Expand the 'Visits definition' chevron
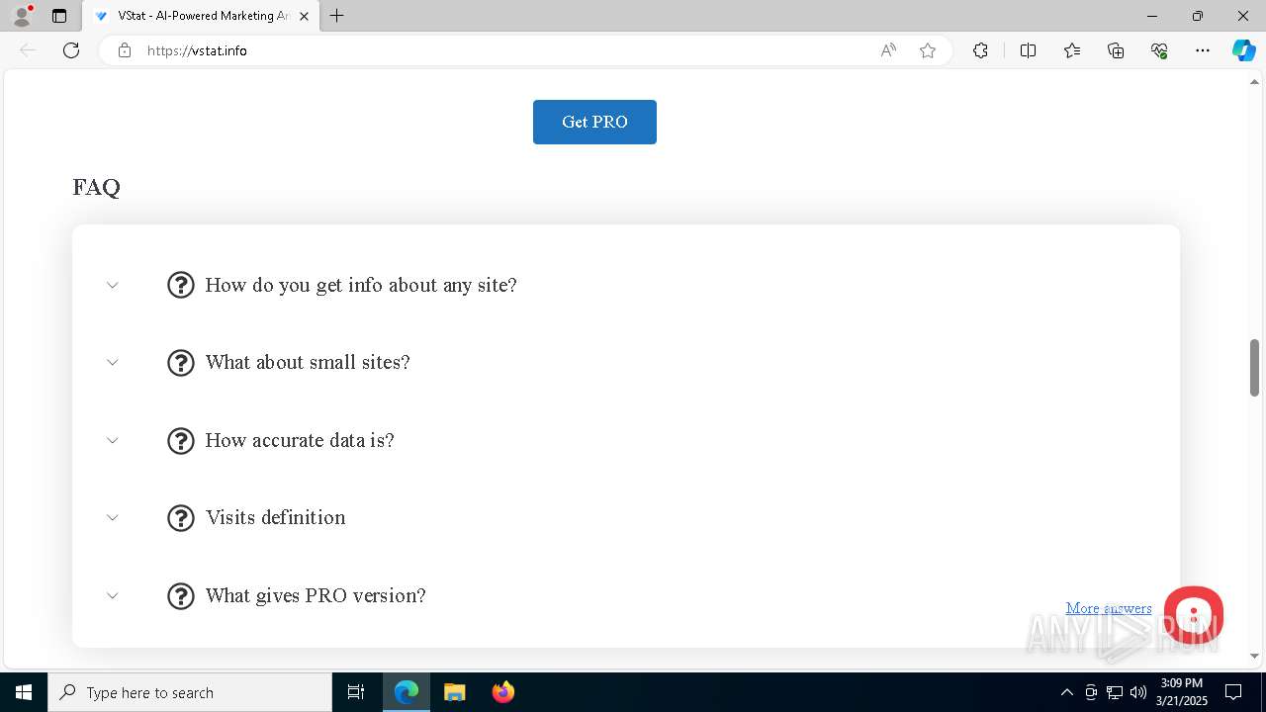 [113, 517]
